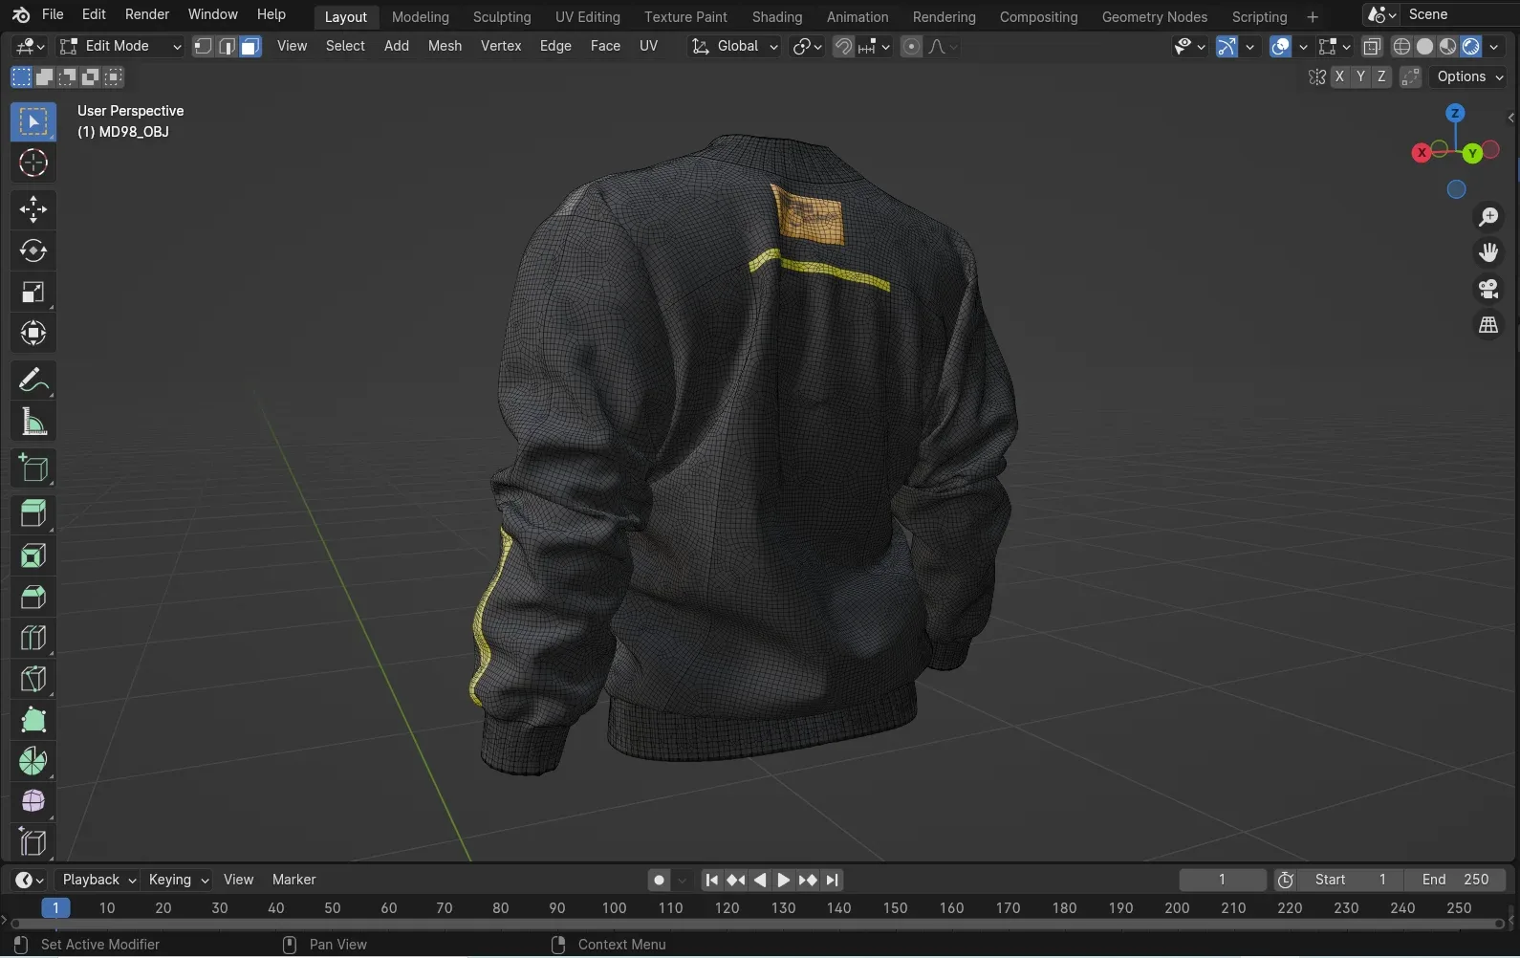Jump to the start frame
The width and height of the screenshot is (1520, 958).
[711, 881]
